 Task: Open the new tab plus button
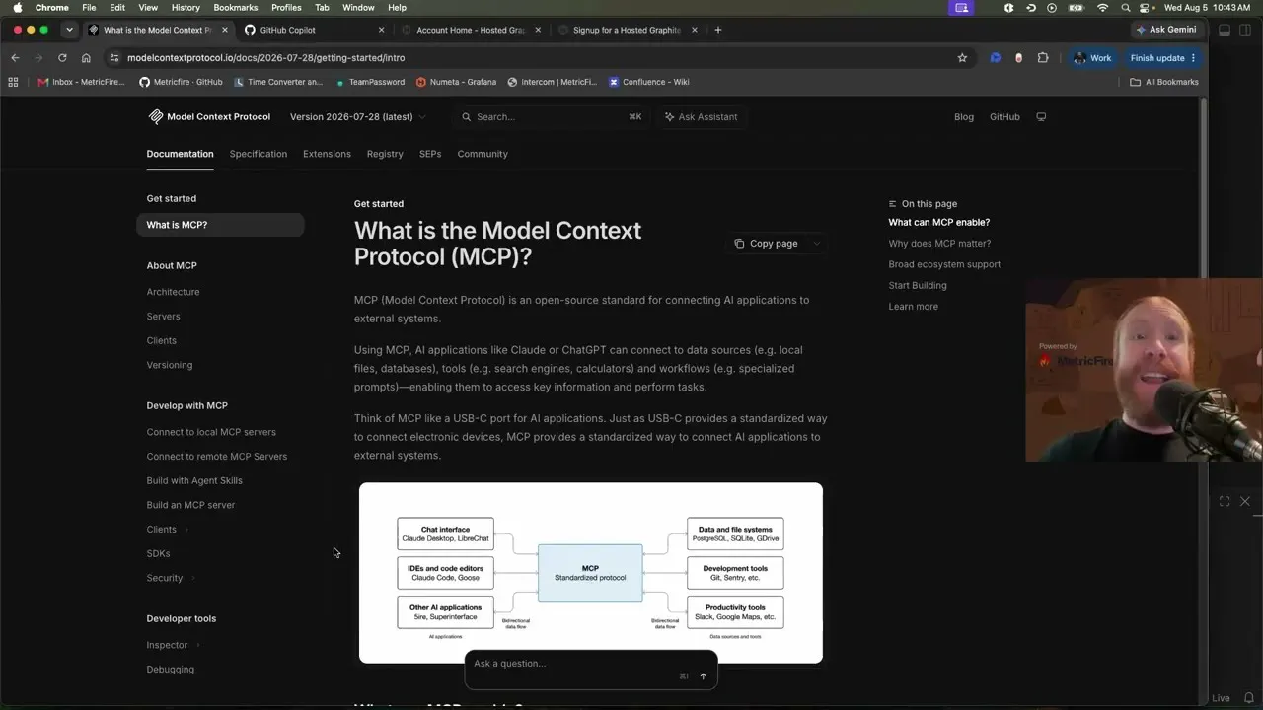(717, 30)
